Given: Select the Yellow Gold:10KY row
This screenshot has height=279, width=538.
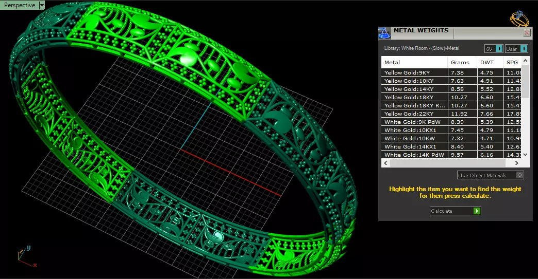Looking at the screenshot, I should tap(451, 81).
